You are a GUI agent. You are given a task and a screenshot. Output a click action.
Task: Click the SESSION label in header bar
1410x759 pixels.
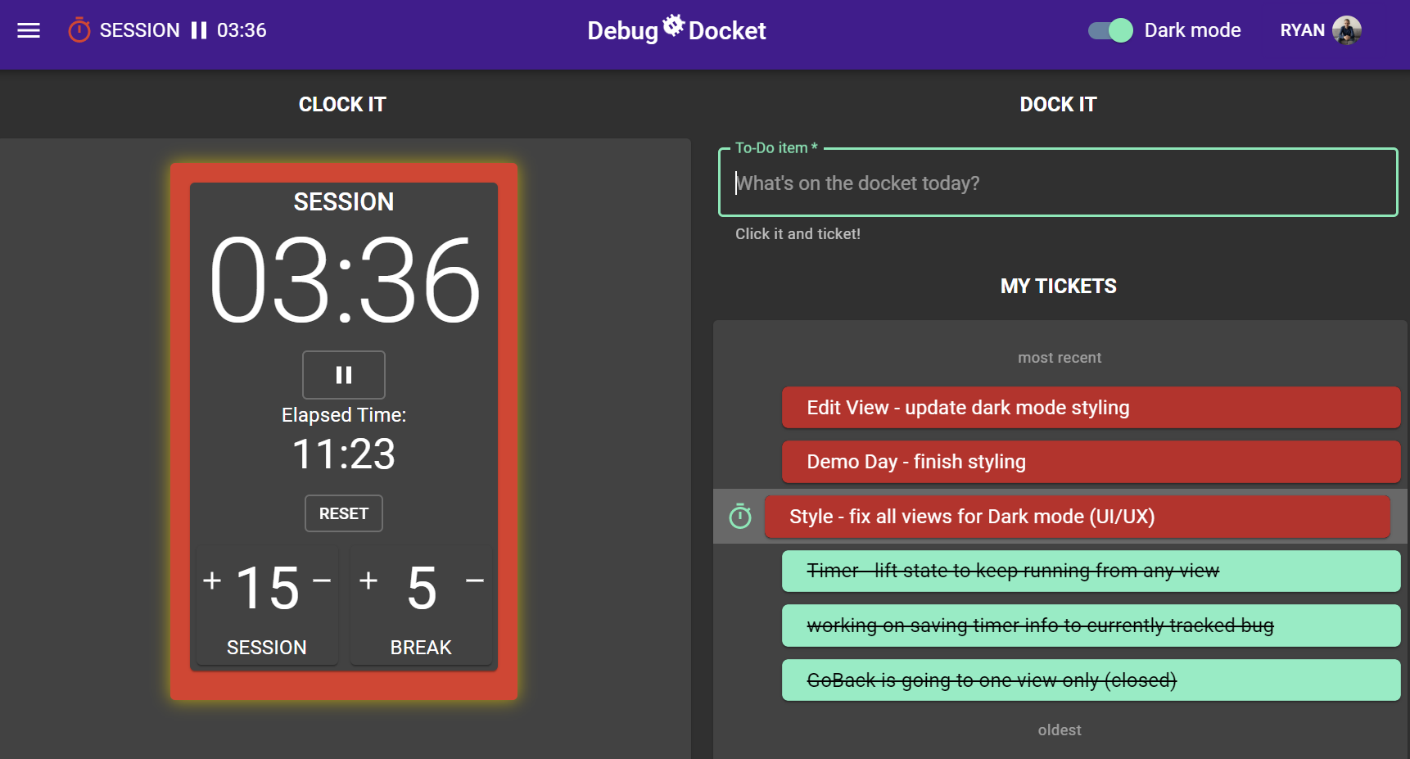tap(140, 30)
